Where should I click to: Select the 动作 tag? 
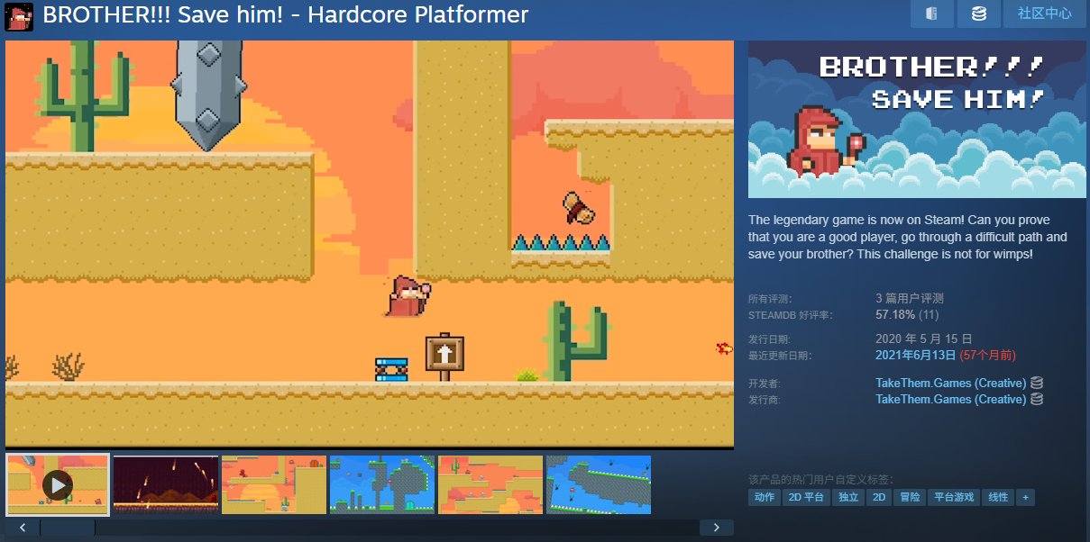click(764, 497)
